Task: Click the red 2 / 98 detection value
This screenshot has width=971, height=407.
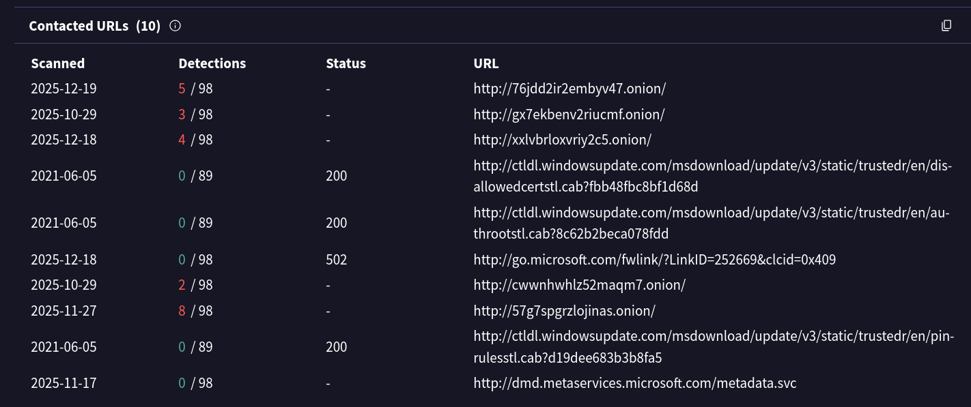Action: pyautogui.click(x=195, y=285)
